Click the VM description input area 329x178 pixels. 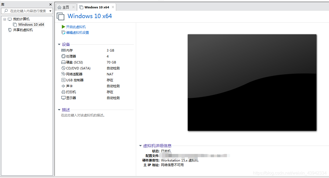coord(83,115)
